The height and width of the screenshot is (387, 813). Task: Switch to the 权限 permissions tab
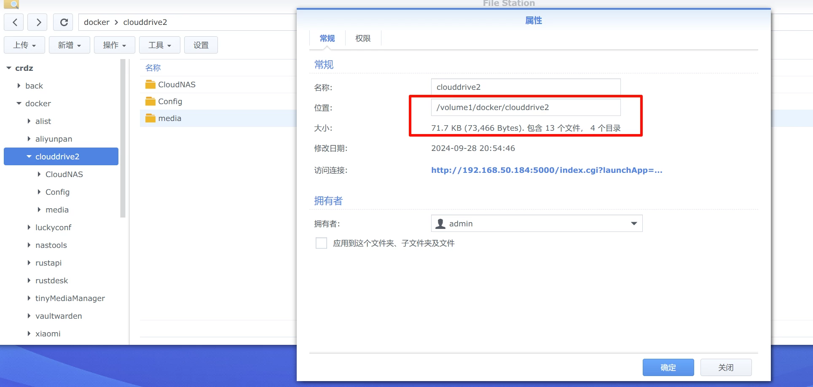coord(363,38)
